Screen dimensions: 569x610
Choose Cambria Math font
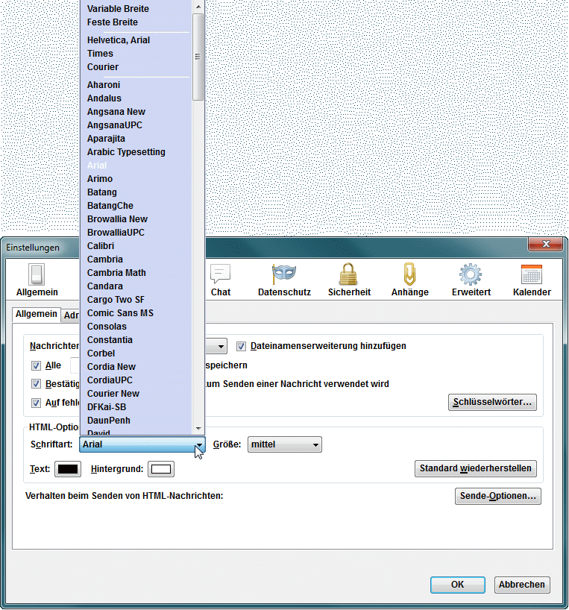tap(136, 273)
